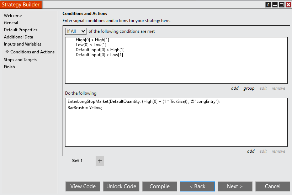Screen dimensions: 292x195
Task: Minimize the Strategy Builder window
Action: 275,5
